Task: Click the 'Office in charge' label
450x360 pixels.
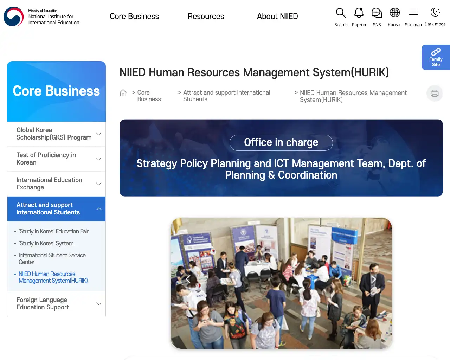Action: [281, 142]
